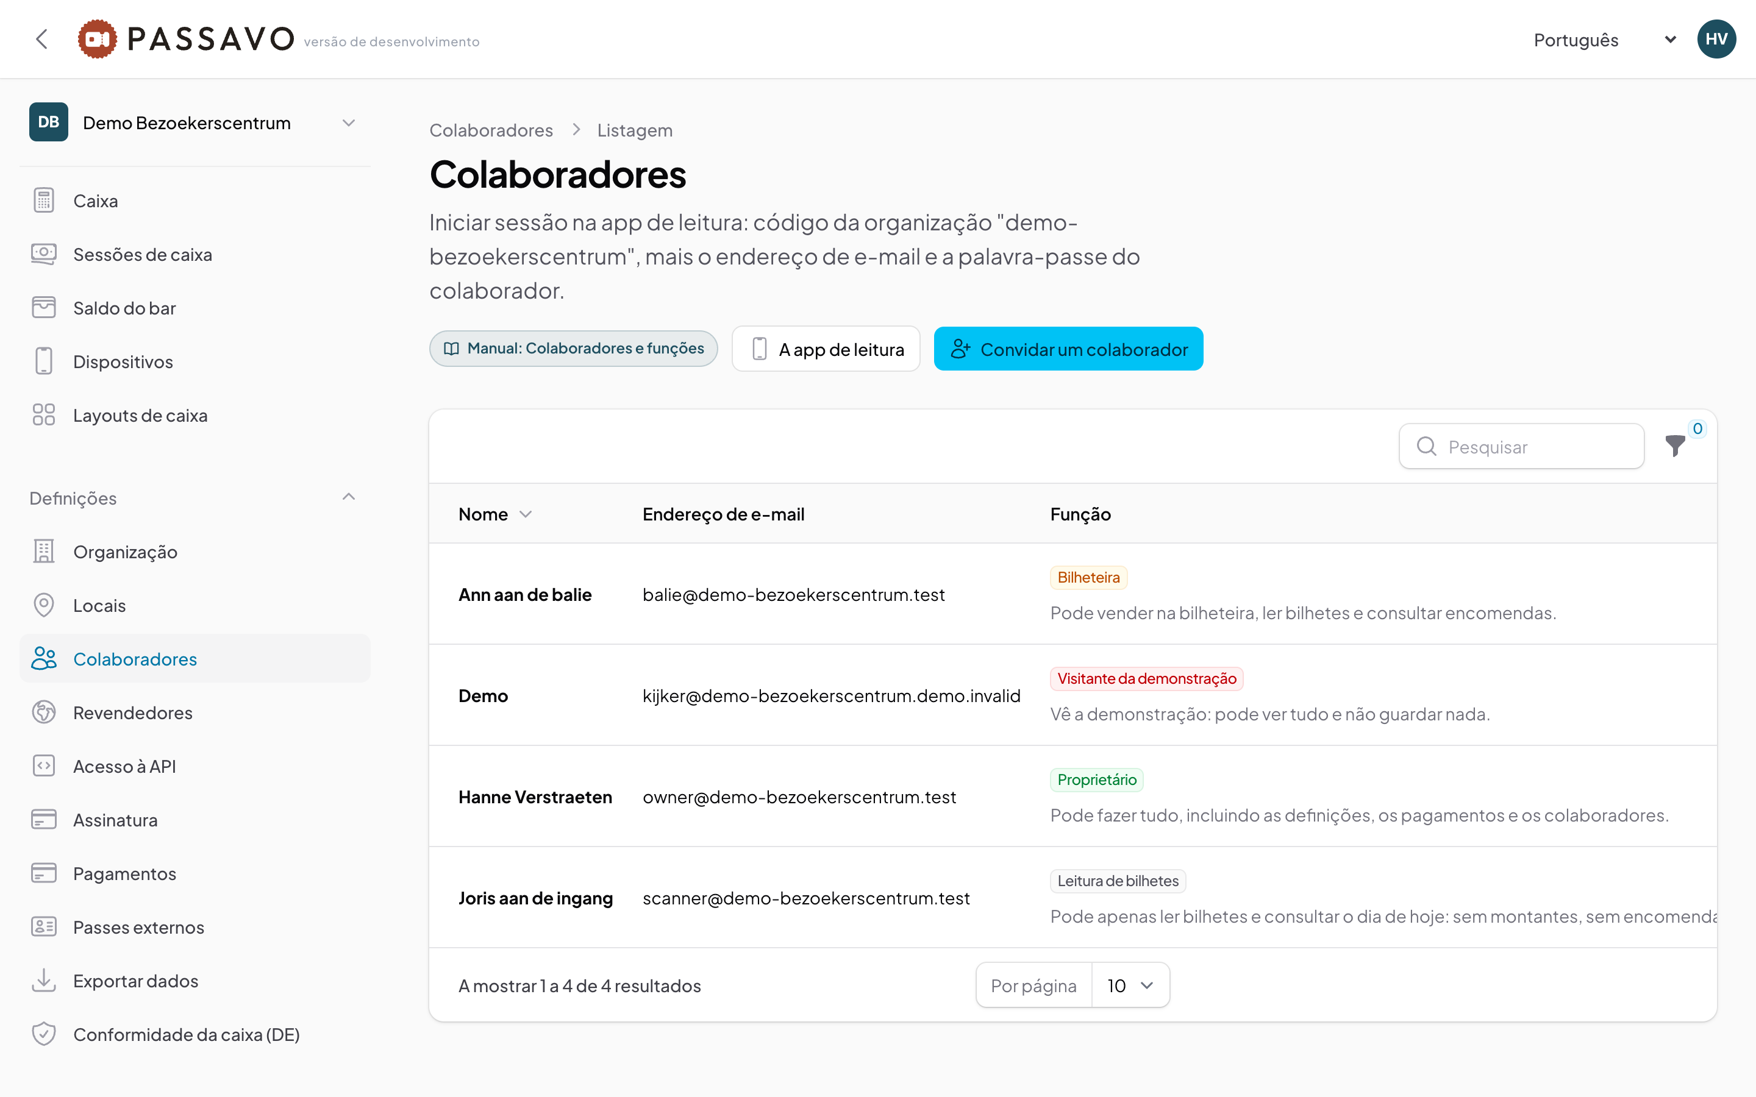The image size is (1756, 1097).
Task: Focus the Pesquisar search field
Action: pos(1522,446)
